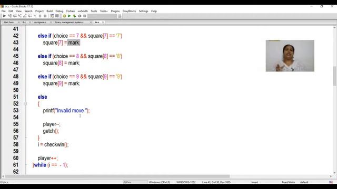Click 'getch()' on line 56

pos(51,131)
